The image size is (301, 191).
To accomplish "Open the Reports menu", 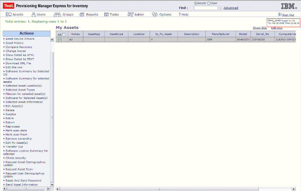I will pyautogui.click(x=92, y=14).
